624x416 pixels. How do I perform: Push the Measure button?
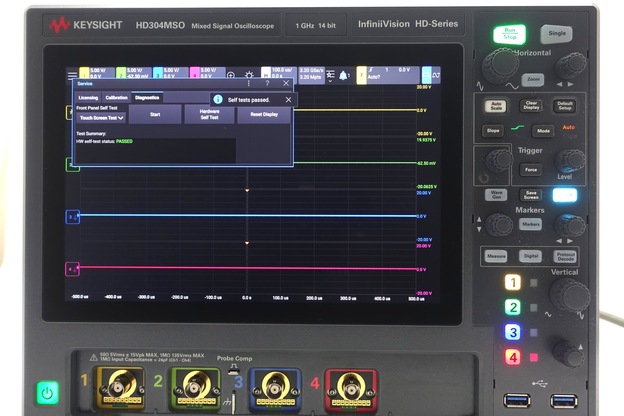coord(496,256)
